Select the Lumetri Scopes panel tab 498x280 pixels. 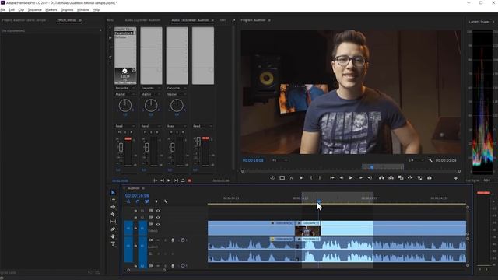pos(479,22)
